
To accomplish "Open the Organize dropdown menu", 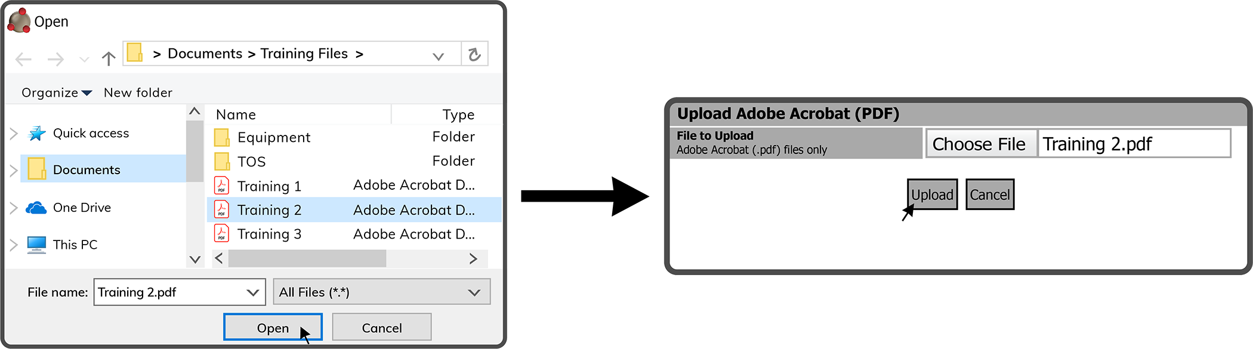I will point(57,92).
